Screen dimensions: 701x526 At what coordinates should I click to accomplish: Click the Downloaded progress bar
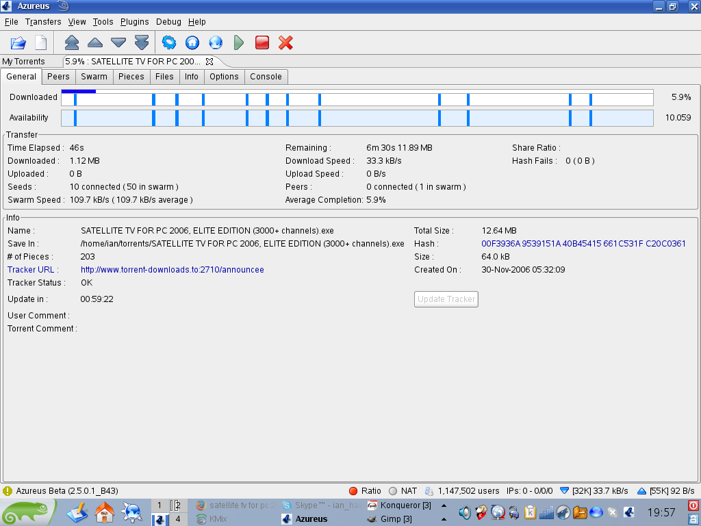tap(357, 97)
